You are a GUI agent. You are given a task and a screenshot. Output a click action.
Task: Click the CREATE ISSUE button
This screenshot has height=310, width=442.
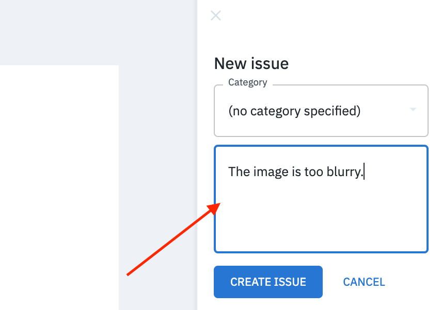[x=268, y=282]
